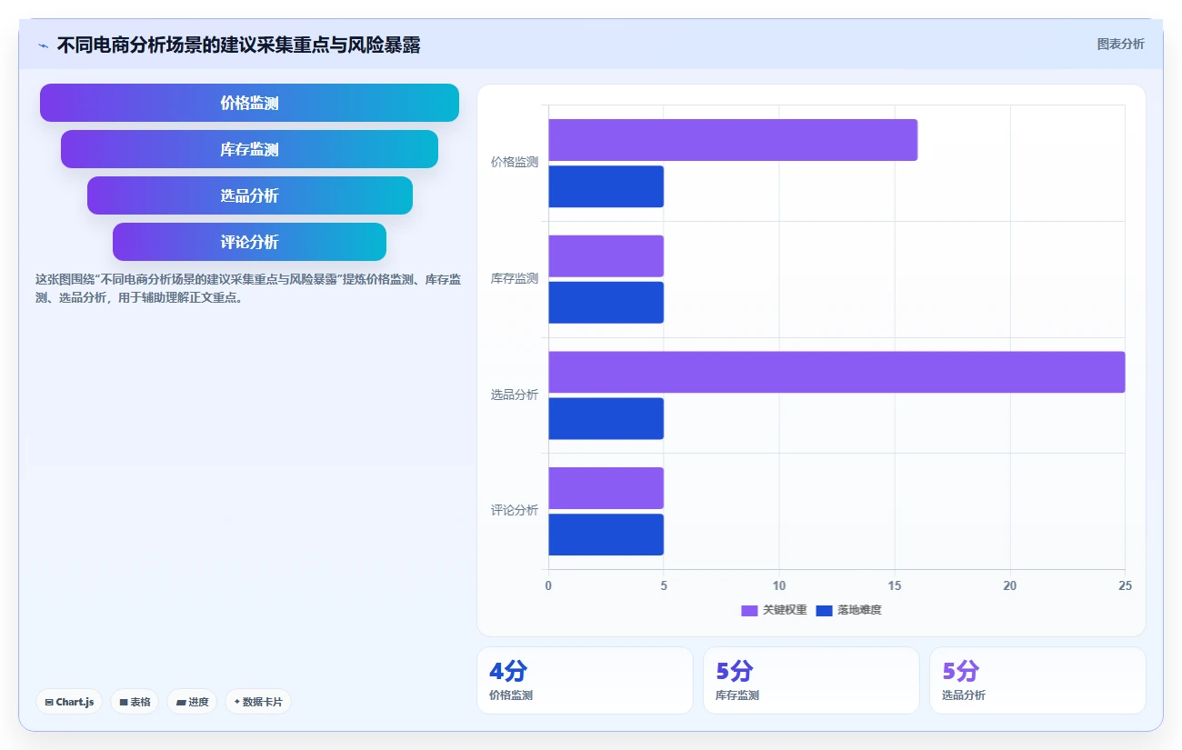
Task: Click the description paragraph under the funnel
Action: coord(248,288)
